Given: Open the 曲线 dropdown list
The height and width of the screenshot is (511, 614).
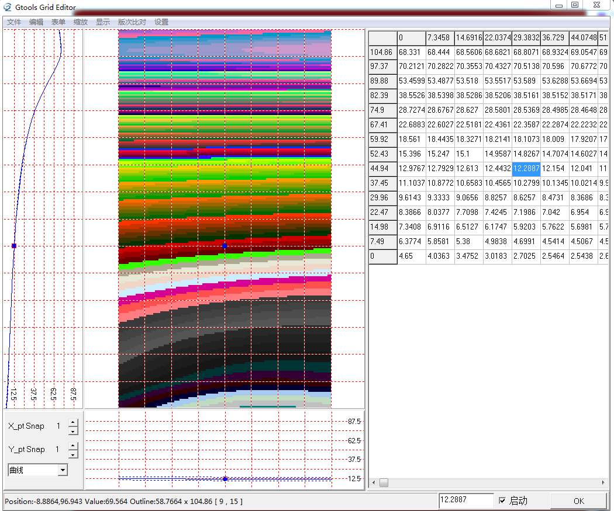Looking at the screenshot, I should pos(63,470).
